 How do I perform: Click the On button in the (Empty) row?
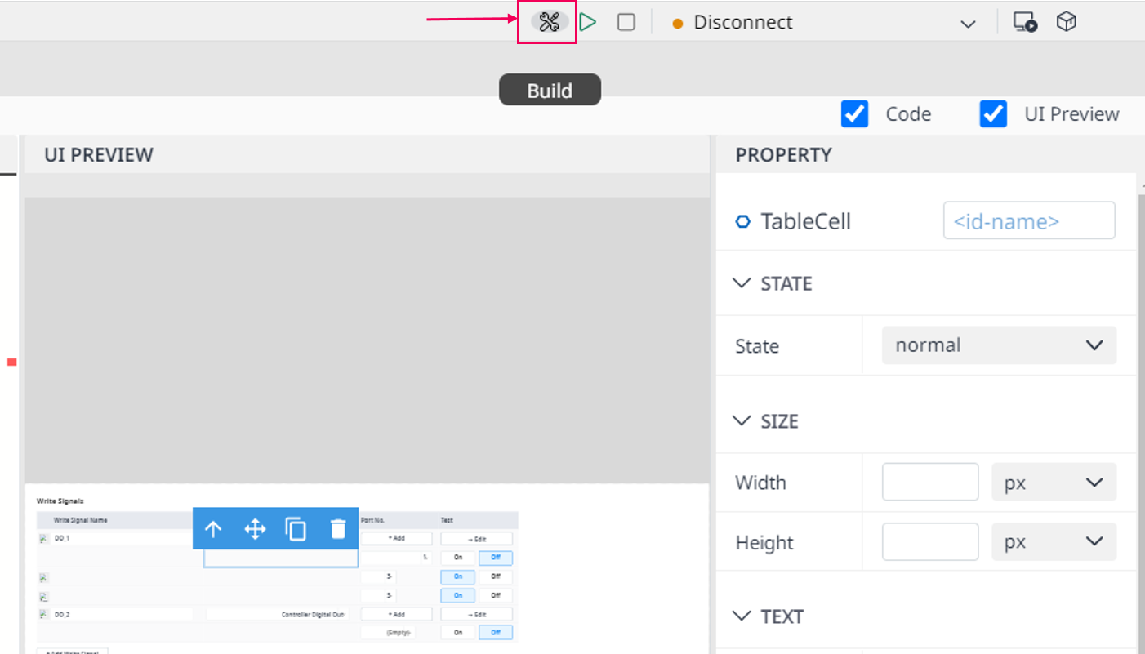click(458, 633)
